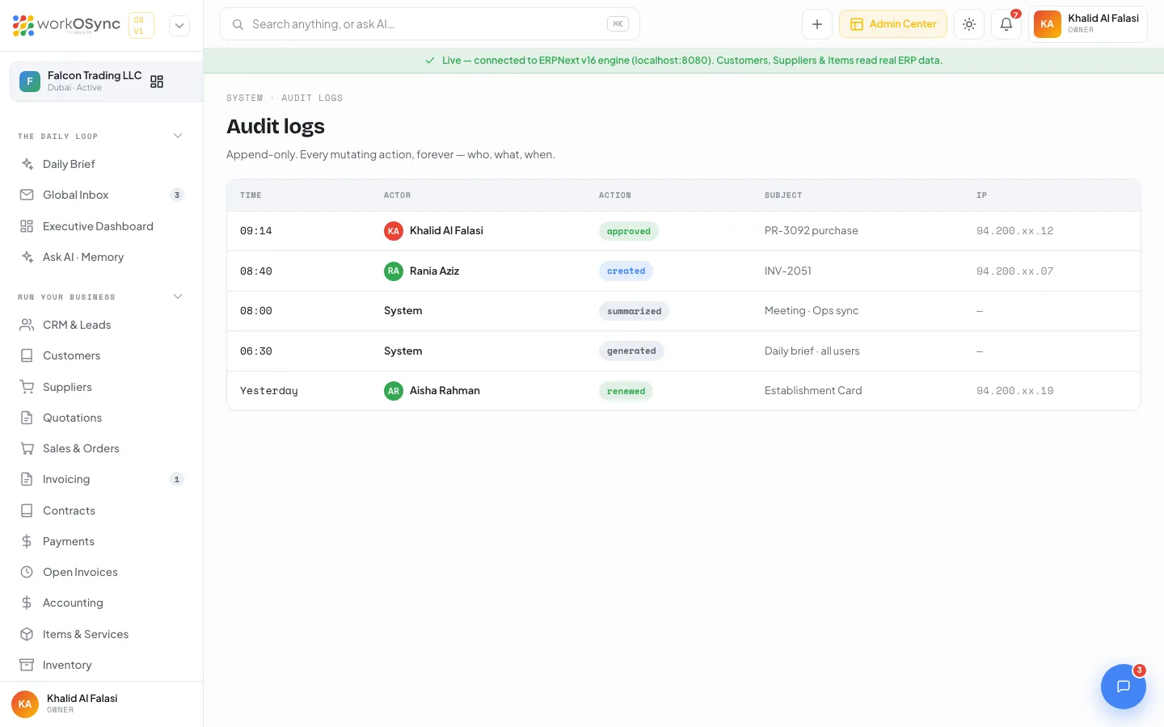Screen dimensions: 1164x727
Task: Open the chat bubble widget
Action: [1124, 687]
